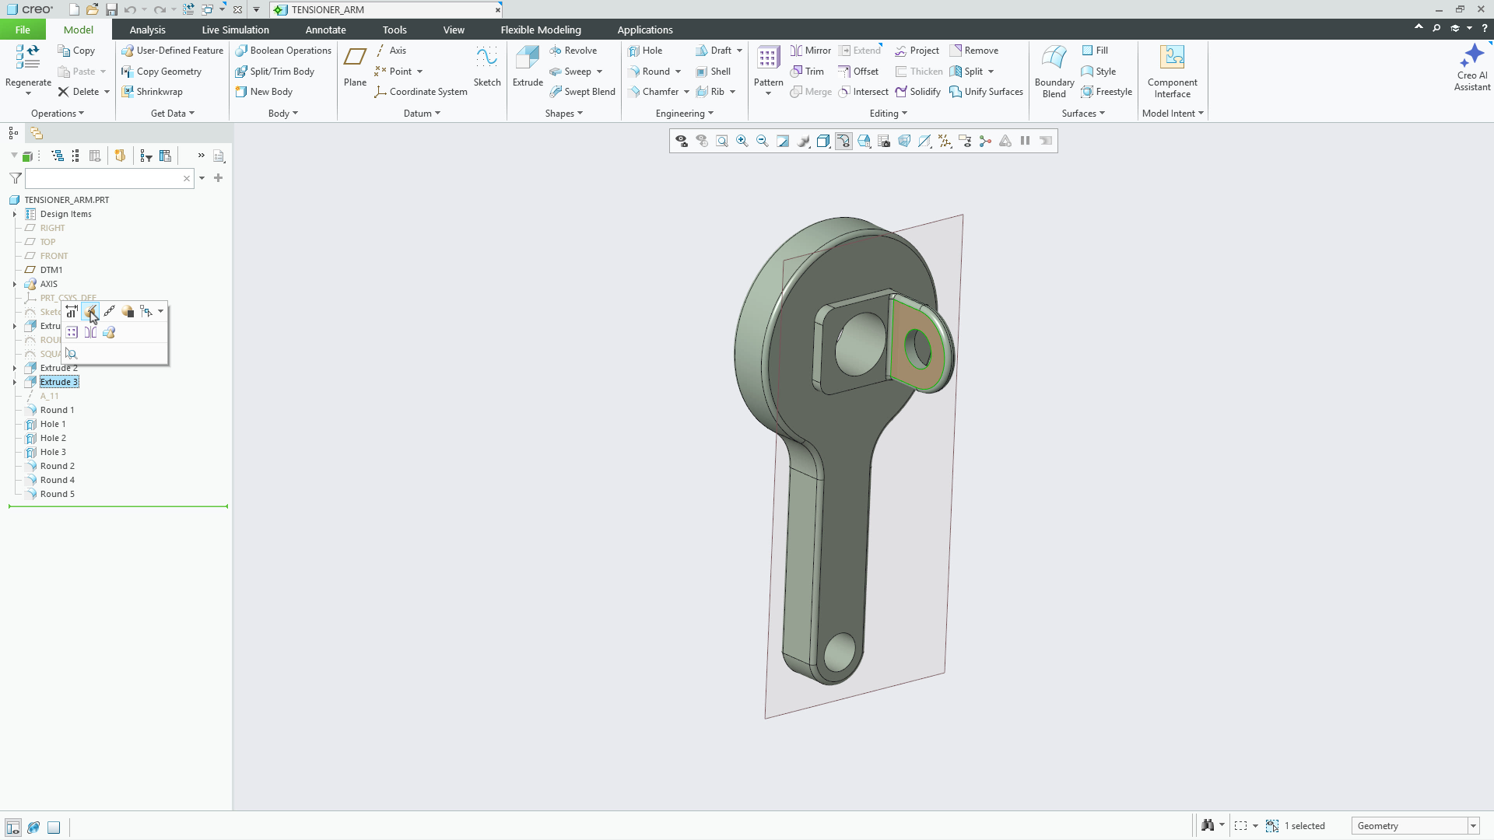Viewport: 1494px width, 840px height.
Task: Expand the Editing group menu
Action: pos(889,114)
